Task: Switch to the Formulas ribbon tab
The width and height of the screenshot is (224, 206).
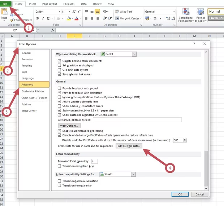Action: click(69, 4)
